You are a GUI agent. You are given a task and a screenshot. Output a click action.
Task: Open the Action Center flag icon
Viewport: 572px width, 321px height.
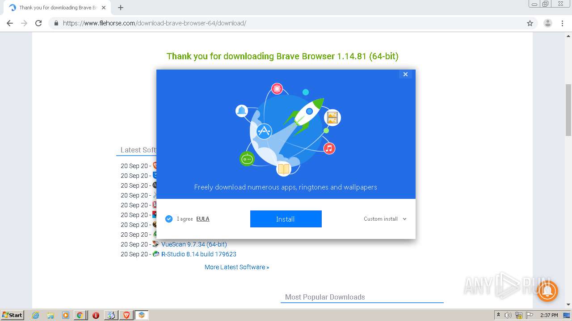pos(529,315)
